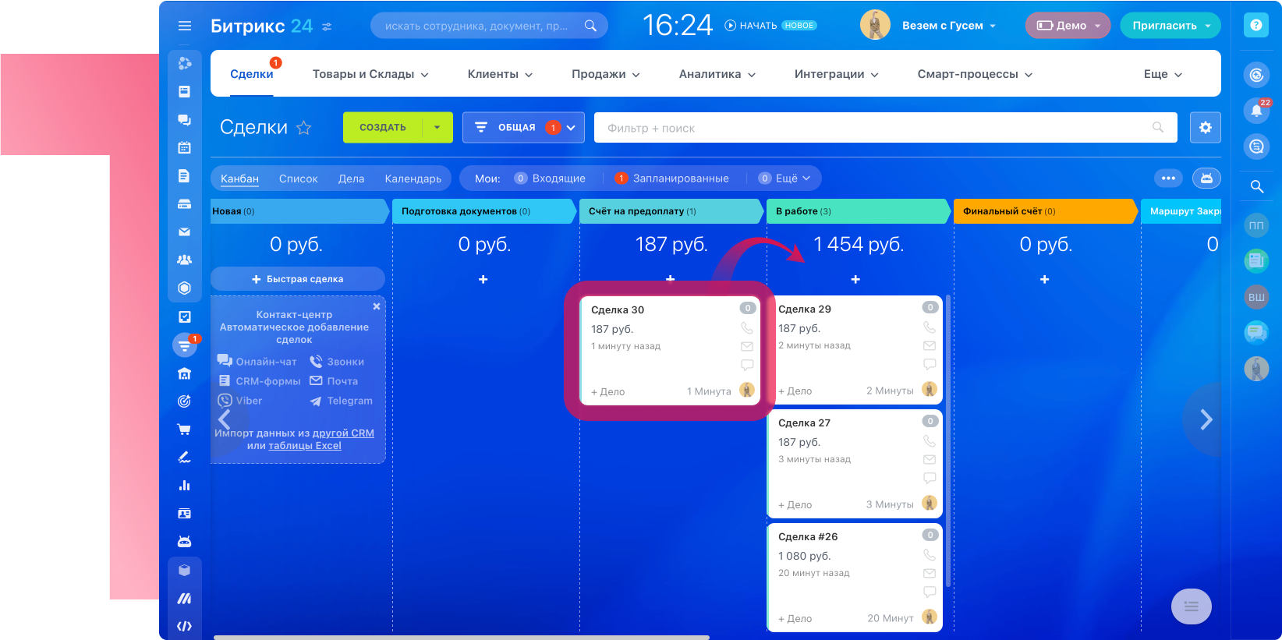
Task: Open the Демо plan dropdown
Action: point(1068,26)
